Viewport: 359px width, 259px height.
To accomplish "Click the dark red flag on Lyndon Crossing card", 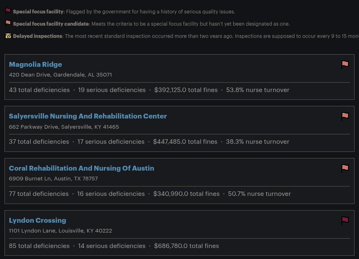I will tap(345, 221).
